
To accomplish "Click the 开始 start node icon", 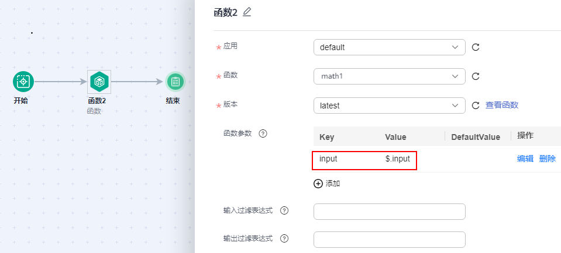I will [x=23, y=82].
